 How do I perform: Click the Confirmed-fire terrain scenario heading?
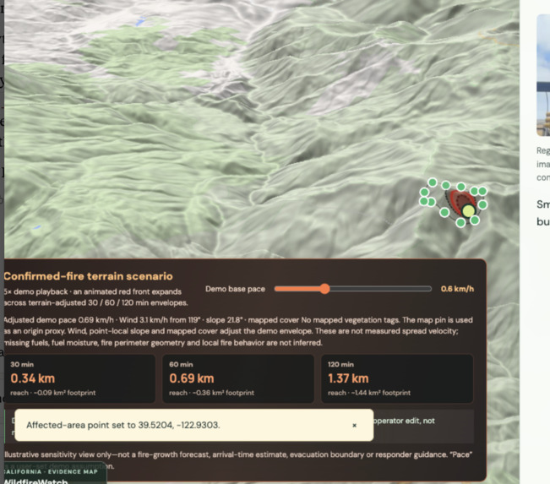88,276
